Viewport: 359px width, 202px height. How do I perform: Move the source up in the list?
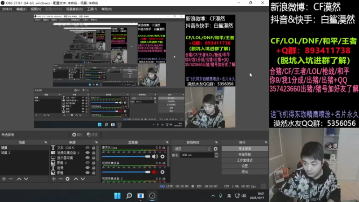[x=76, y=179]
